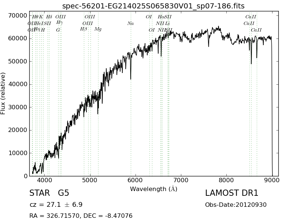Click the 'LAMOST DR1' label

pyautogui.click(x=232, y=193)
